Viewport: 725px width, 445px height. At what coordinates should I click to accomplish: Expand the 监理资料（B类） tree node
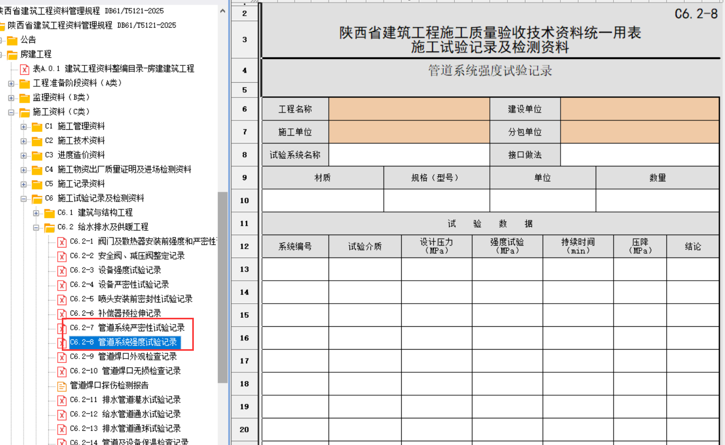[11, 97]
